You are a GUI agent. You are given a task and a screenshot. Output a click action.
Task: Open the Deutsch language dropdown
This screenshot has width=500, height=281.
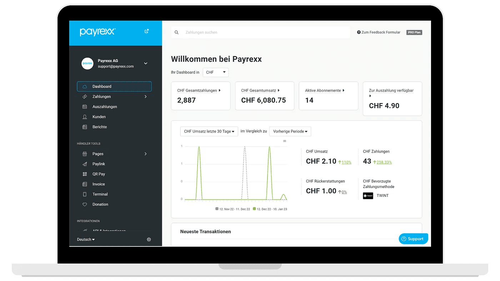tap(86, 240)
